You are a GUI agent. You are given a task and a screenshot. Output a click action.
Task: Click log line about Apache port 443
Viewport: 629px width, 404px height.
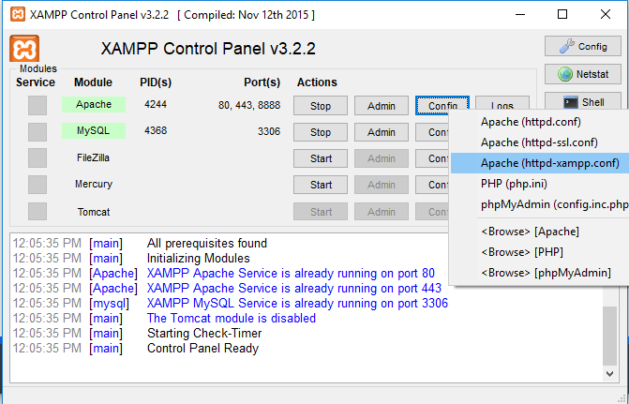point(294,288)
